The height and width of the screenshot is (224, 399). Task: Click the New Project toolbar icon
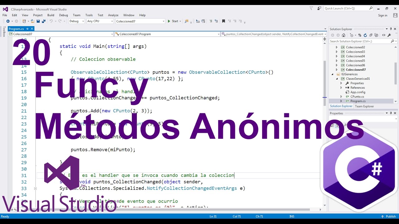pos(24,21)
